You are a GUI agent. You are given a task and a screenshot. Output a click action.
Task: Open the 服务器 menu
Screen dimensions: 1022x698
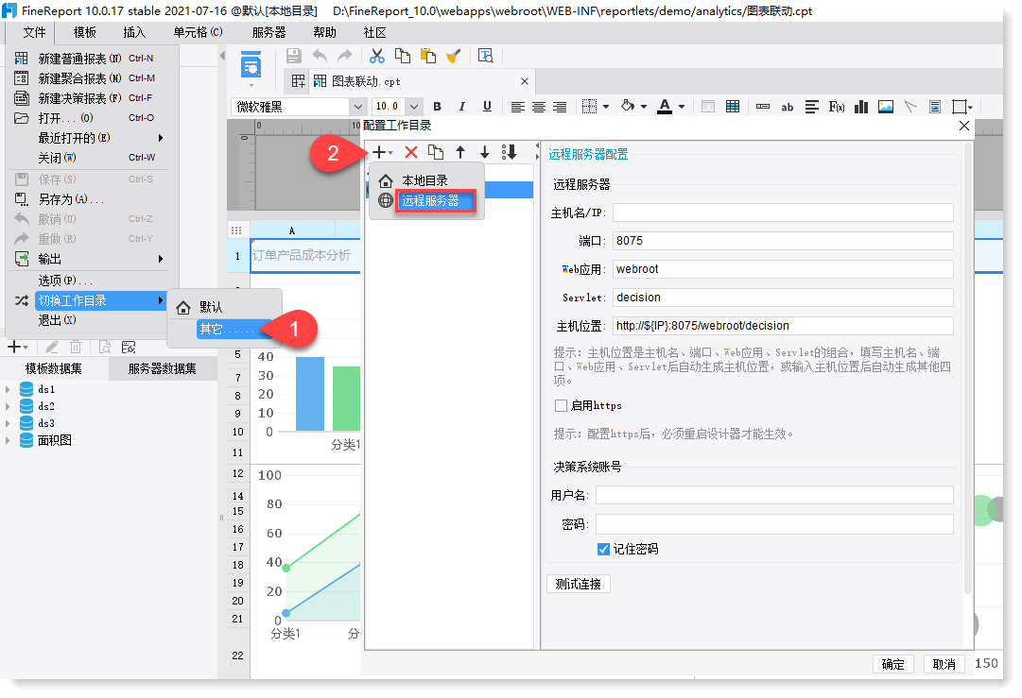pyautogui.click(x=268, y=32)
